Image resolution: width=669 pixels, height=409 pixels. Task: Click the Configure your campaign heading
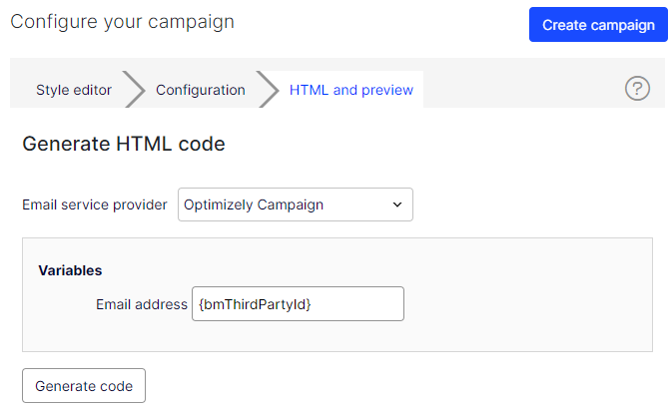[x=122, y=22]
